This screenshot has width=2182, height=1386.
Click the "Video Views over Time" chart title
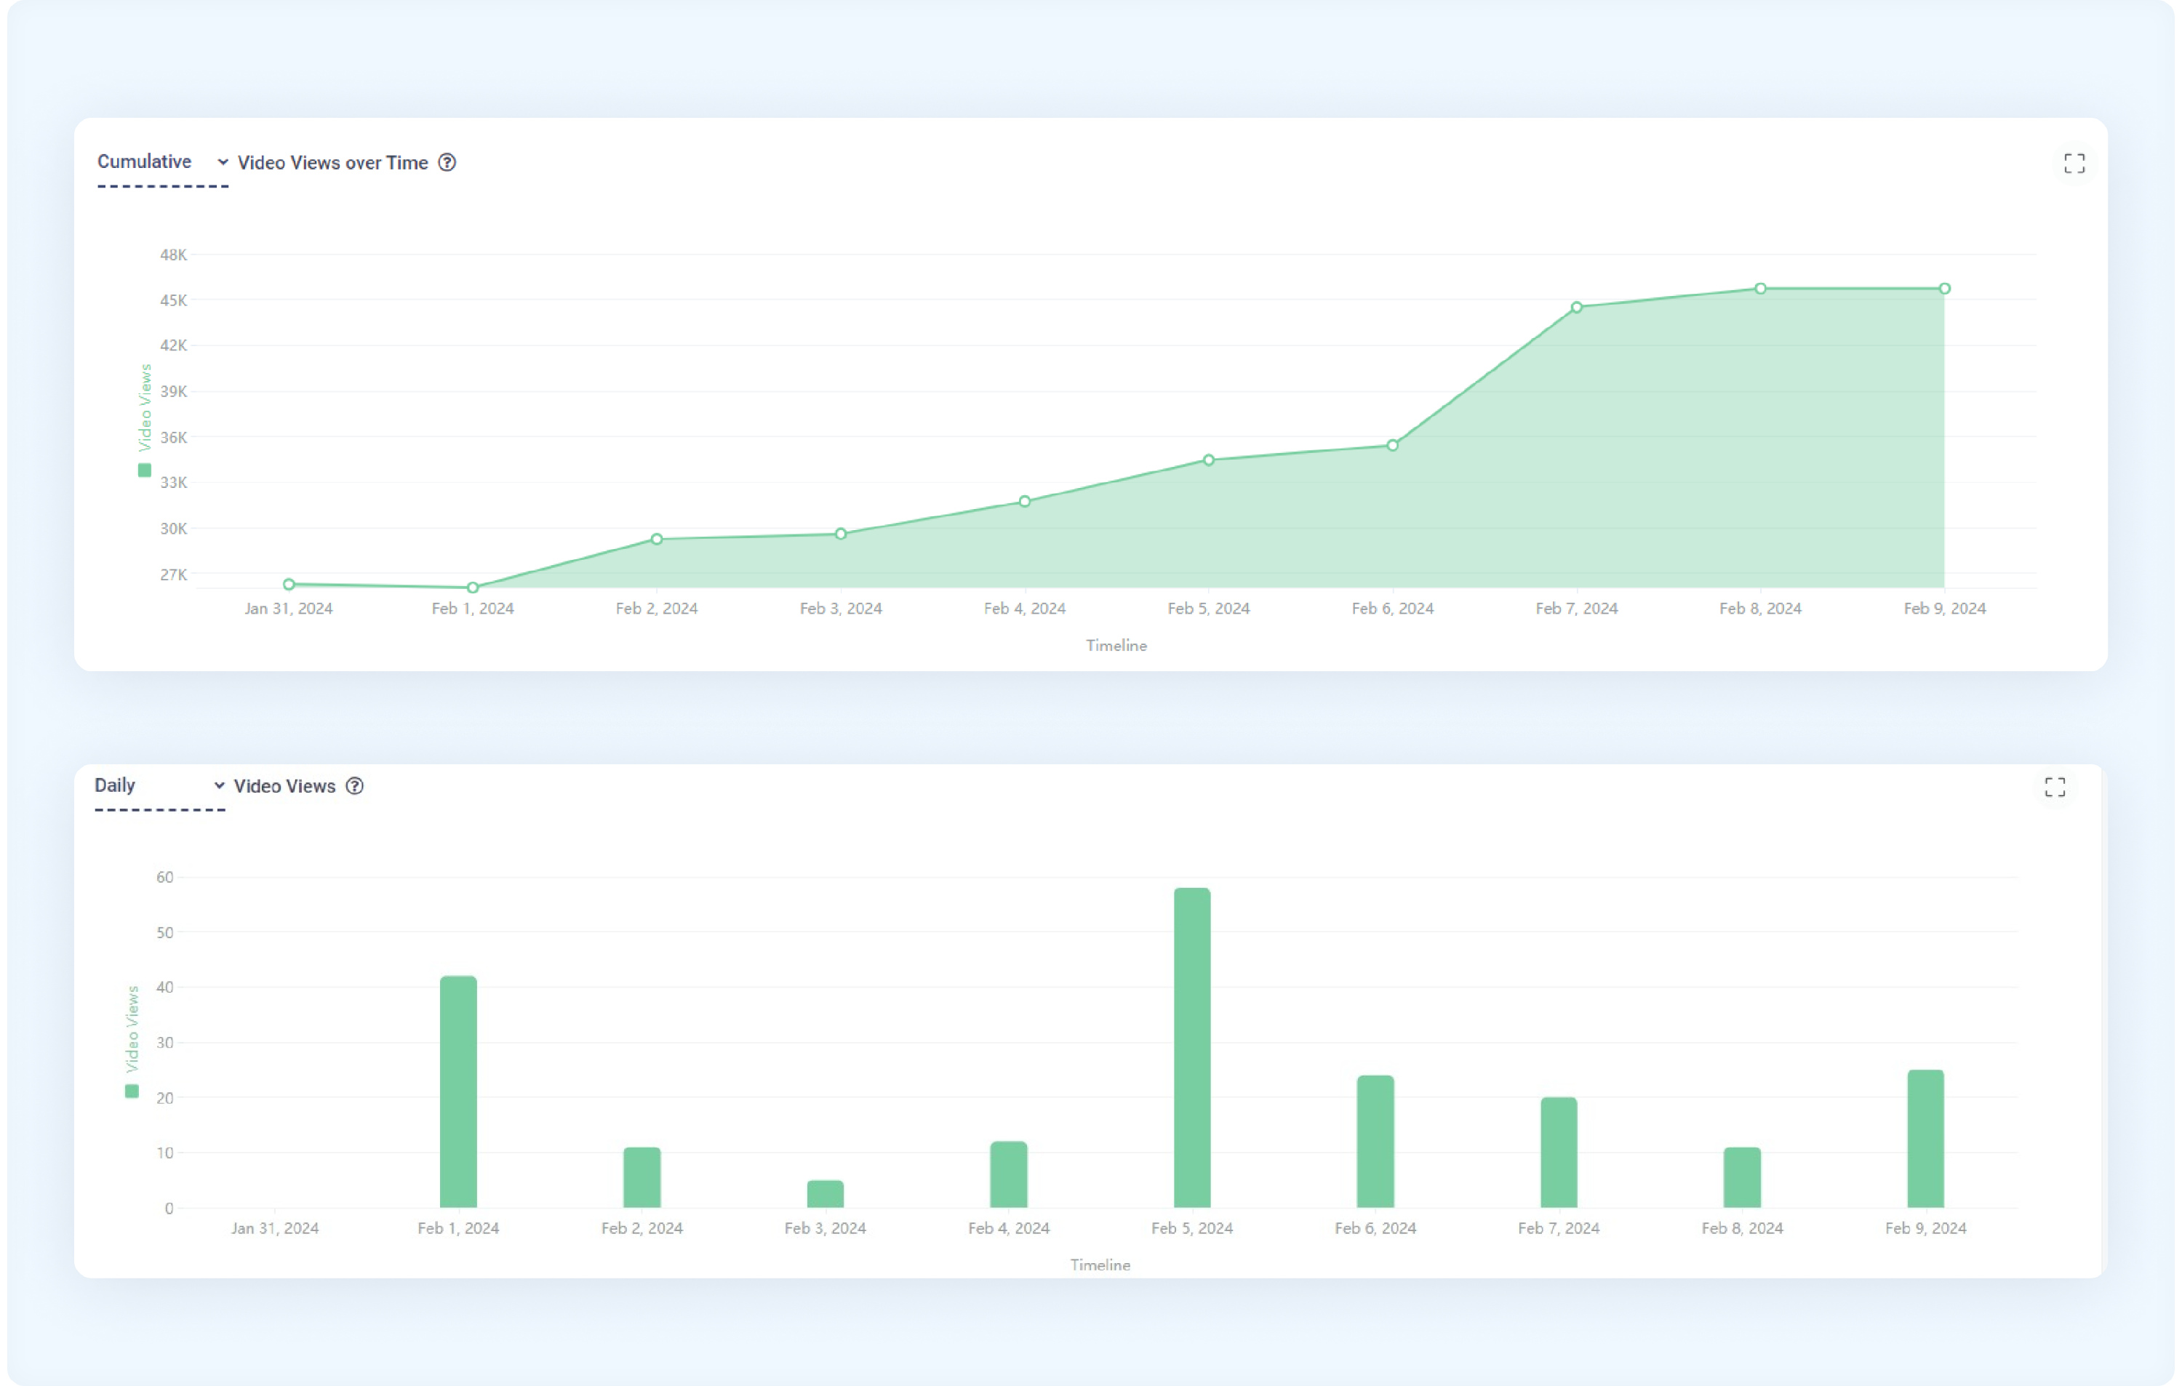pyautogui.click(x=332, y=162)
